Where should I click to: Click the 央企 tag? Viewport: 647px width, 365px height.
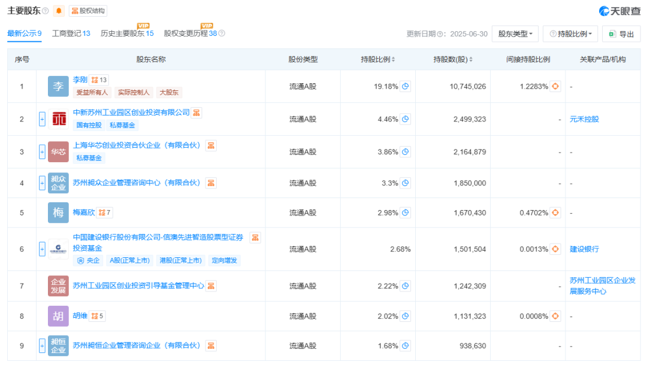(89, 260)
